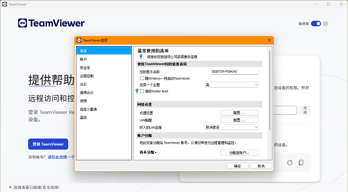Click the TeamViewer logo in main window
This screenshot has width=348, height=192.
coord(51,23)
